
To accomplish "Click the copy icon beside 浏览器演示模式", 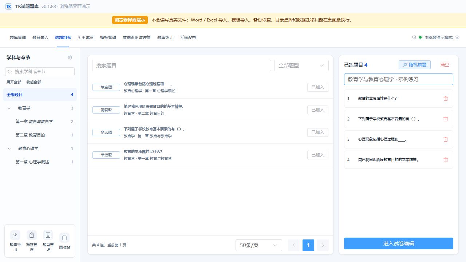I will pos(458,37).
